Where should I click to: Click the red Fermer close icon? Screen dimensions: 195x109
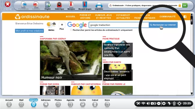(7, 4)
